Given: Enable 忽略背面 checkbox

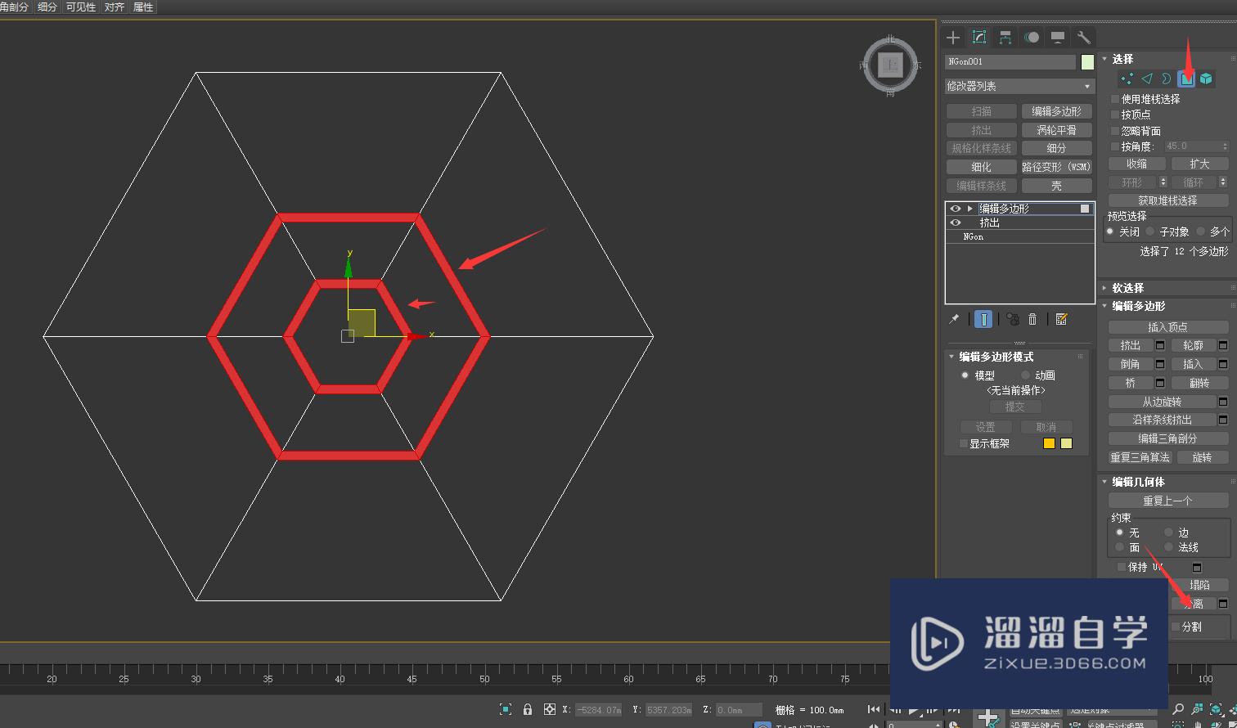Looking at the screenshot, I should point(1115,131).
